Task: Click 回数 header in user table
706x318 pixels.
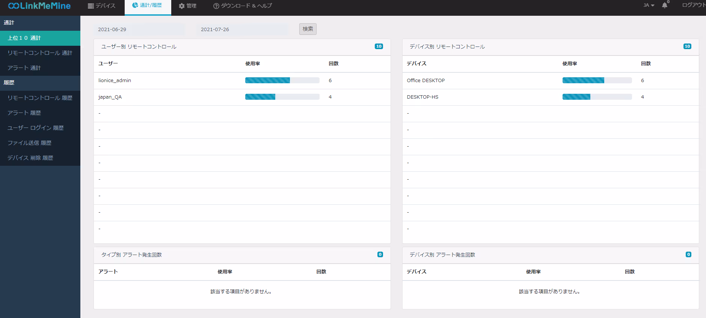Action: coord(333,64)
